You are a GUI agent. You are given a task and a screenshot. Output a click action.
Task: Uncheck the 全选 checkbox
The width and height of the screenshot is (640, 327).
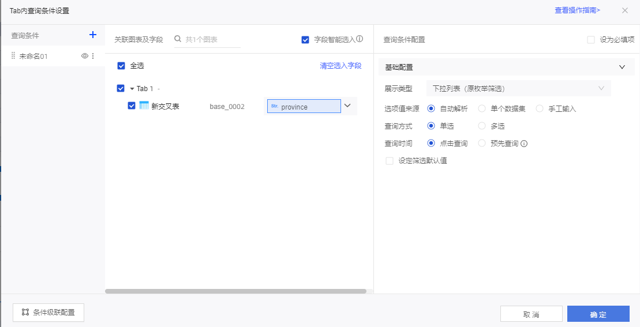pyautogui.click(x=121, y=66)
